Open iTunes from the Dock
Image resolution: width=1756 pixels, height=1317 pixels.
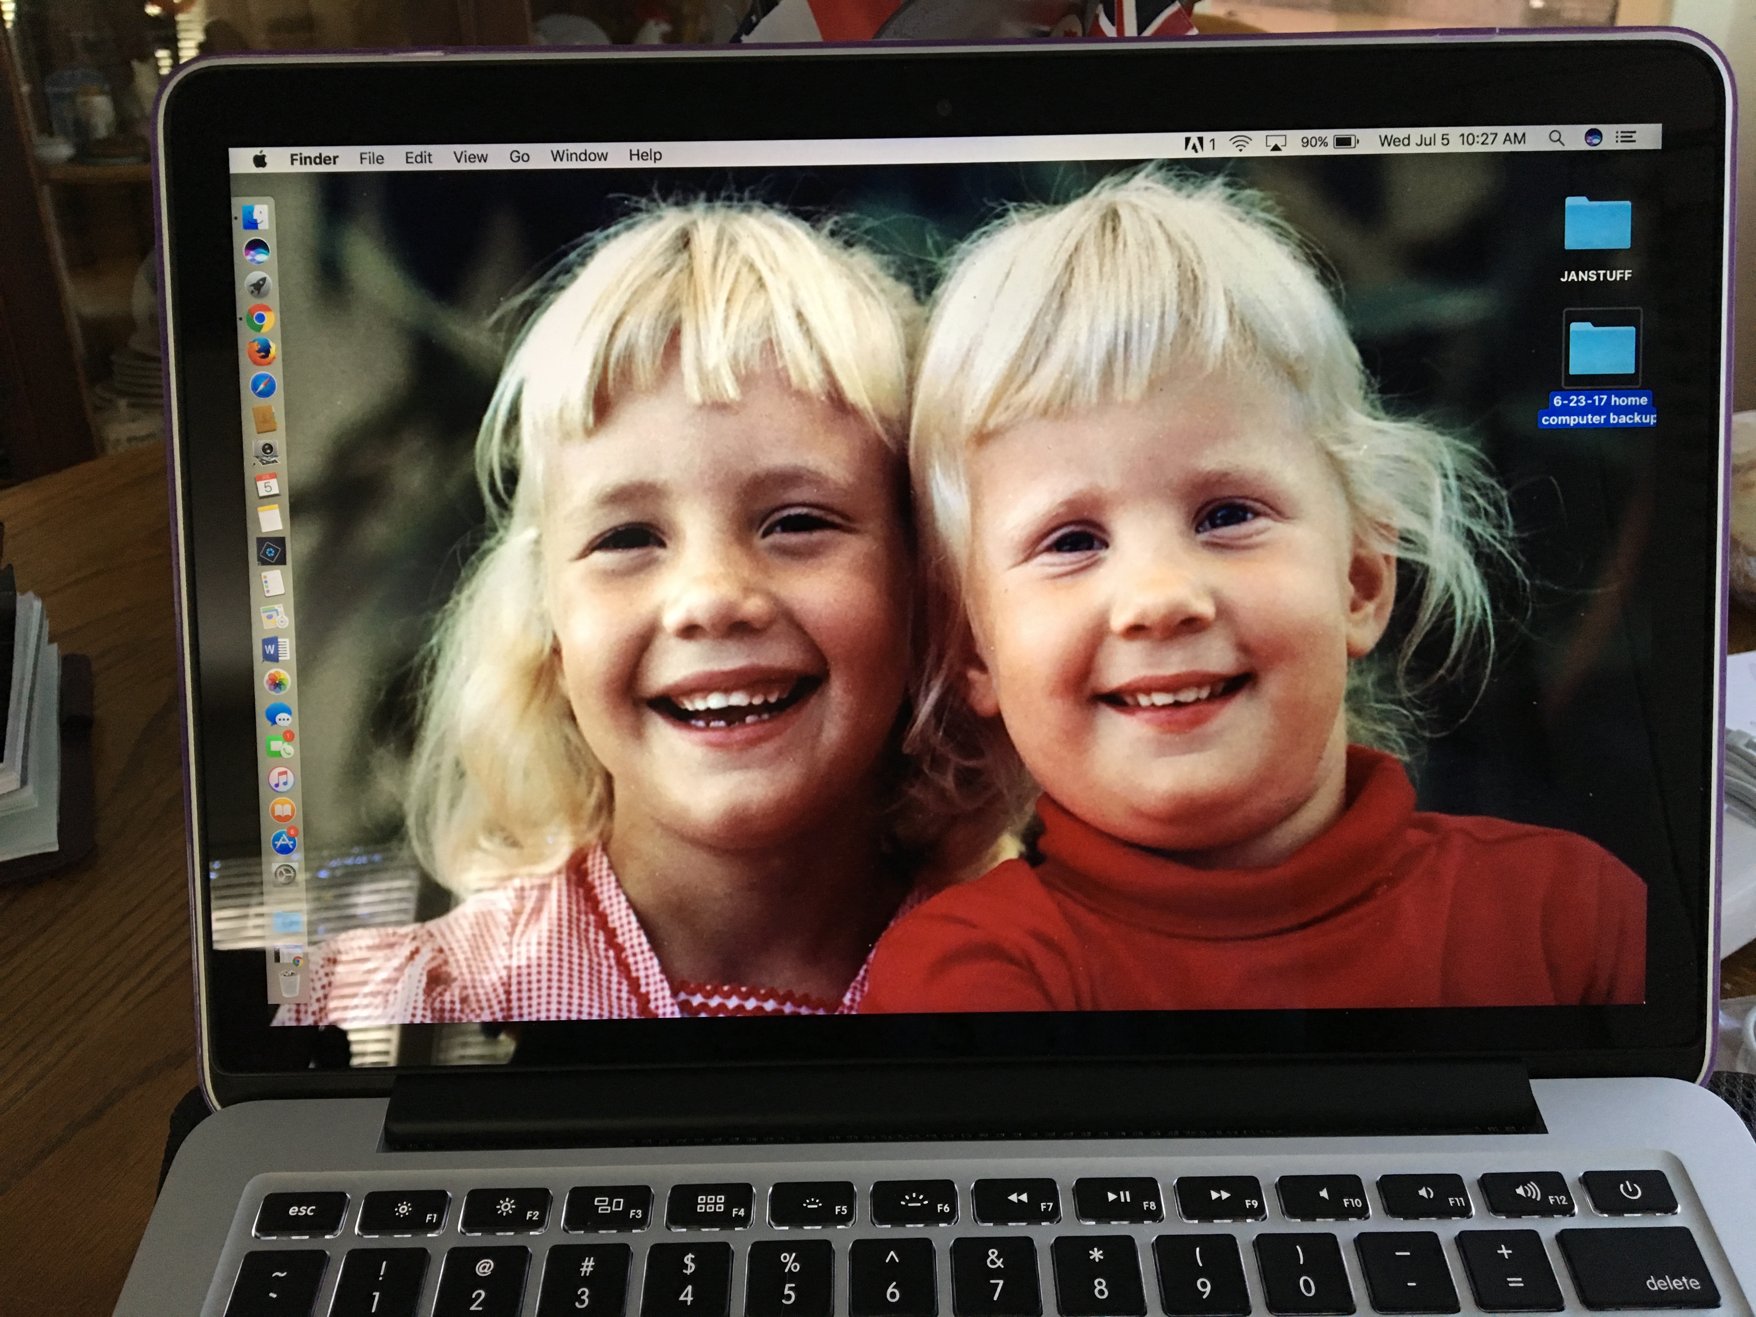281,779
